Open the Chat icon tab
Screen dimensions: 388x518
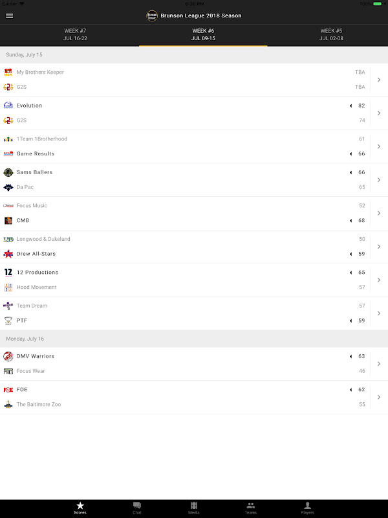point(137,507)
